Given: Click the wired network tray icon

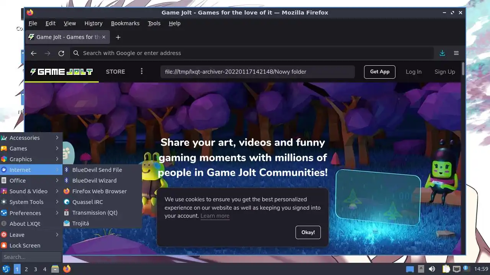Looking at the screenshot, I should [456, 269].
